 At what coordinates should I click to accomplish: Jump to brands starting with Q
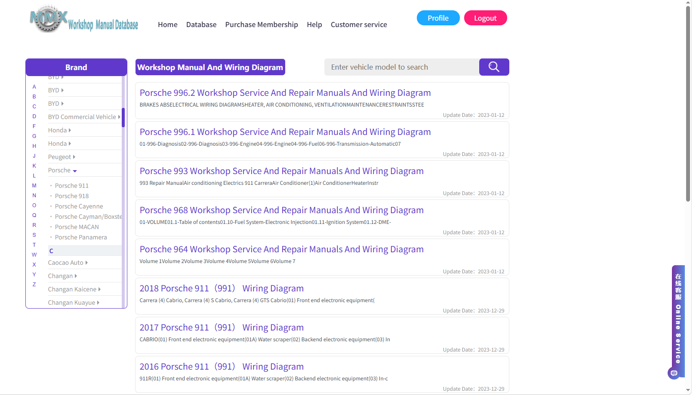click(34, 215)
